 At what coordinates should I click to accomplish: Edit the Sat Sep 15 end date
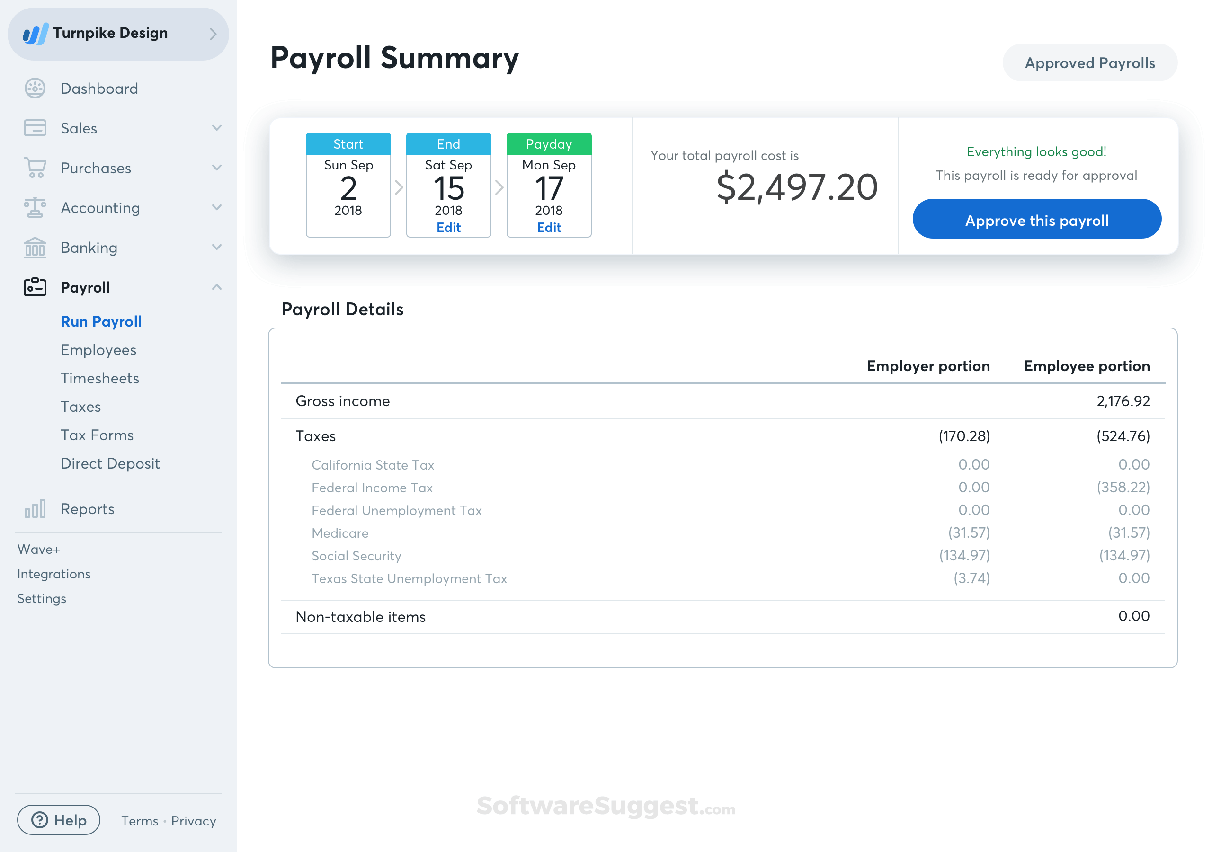[x=448, y=227]
